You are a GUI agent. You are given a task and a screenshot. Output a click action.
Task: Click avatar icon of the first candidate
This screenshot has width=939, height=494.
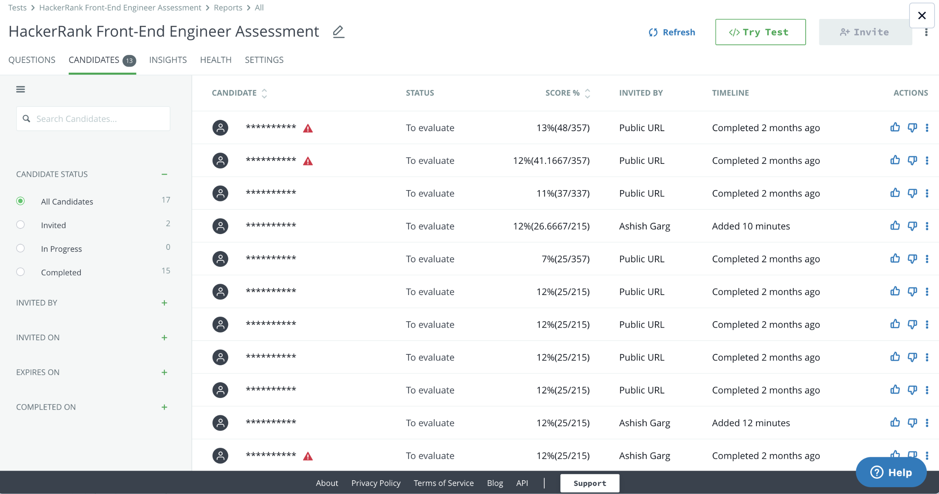(x=220, y=128)
